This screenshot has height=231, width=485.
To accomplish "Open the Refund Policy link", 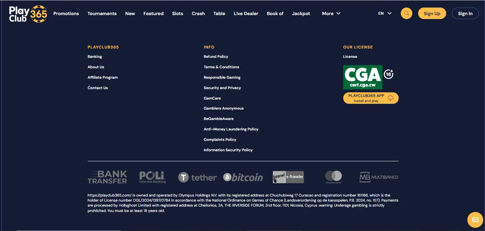I will click(216, 57).
